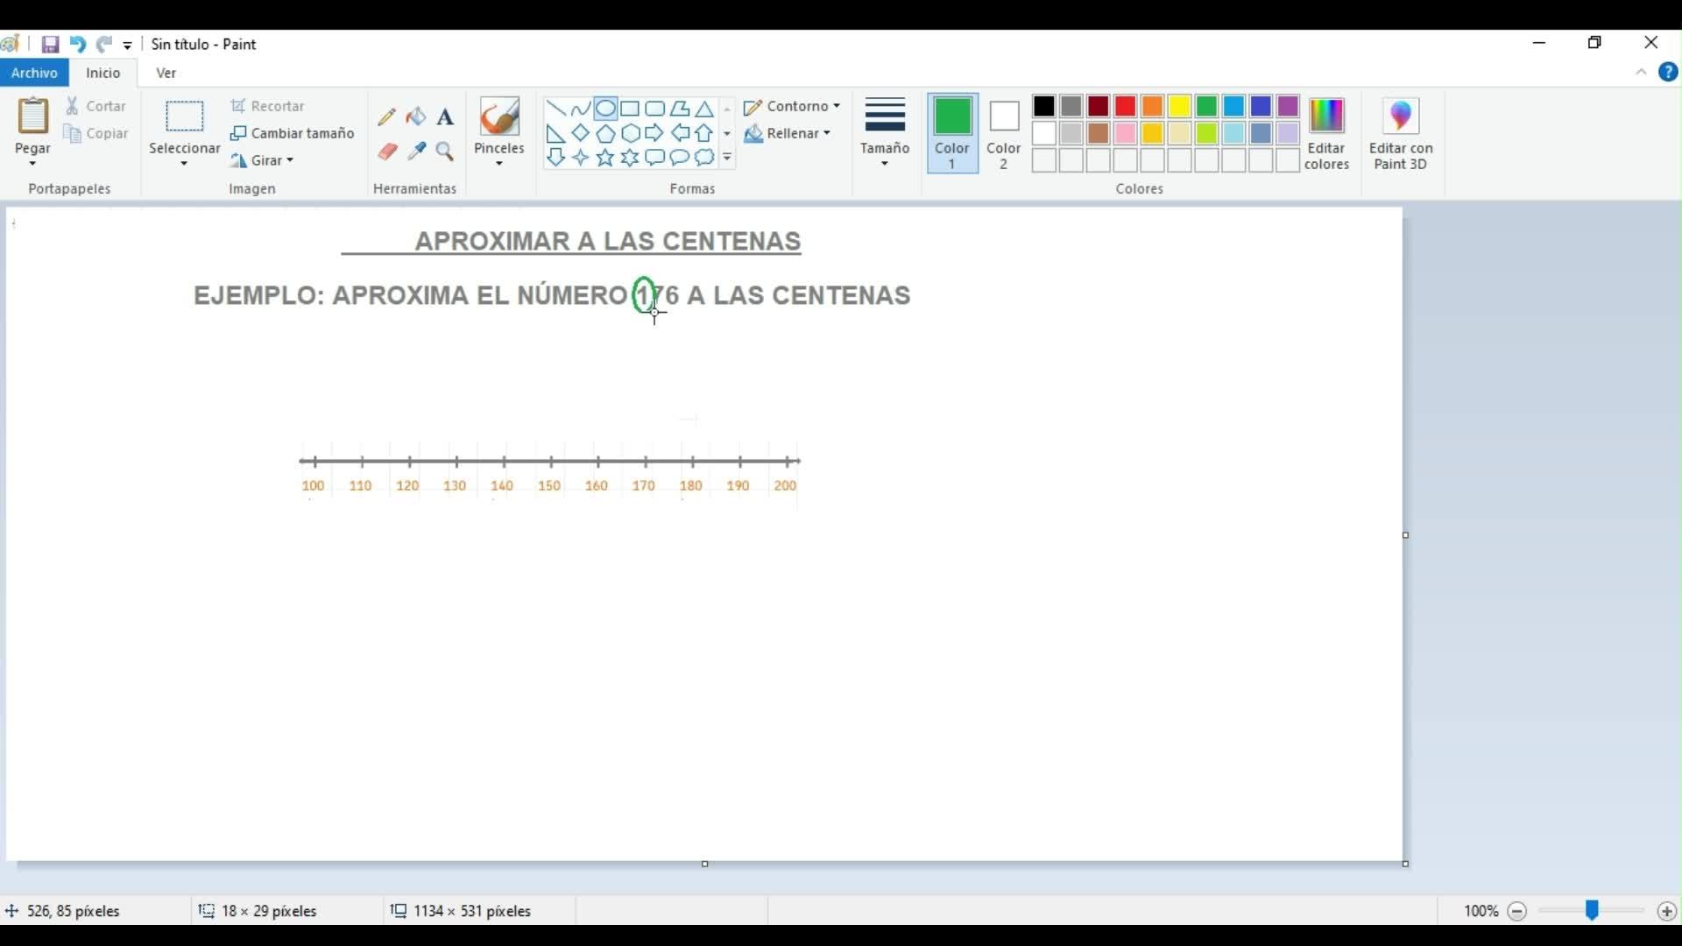Zoom in with the plus button

[x=1666, y=911]
